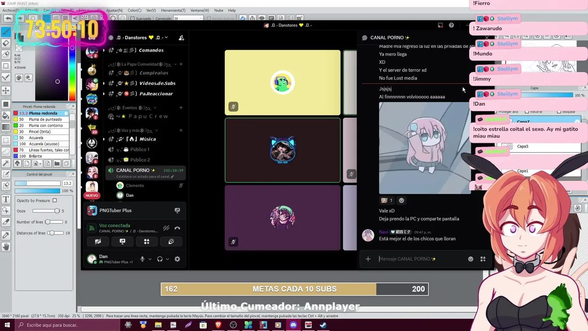Adjust the Ooze slider
The width and height of the screenshot is (588, 331).
pyautogui.click(x=46, y=211)
